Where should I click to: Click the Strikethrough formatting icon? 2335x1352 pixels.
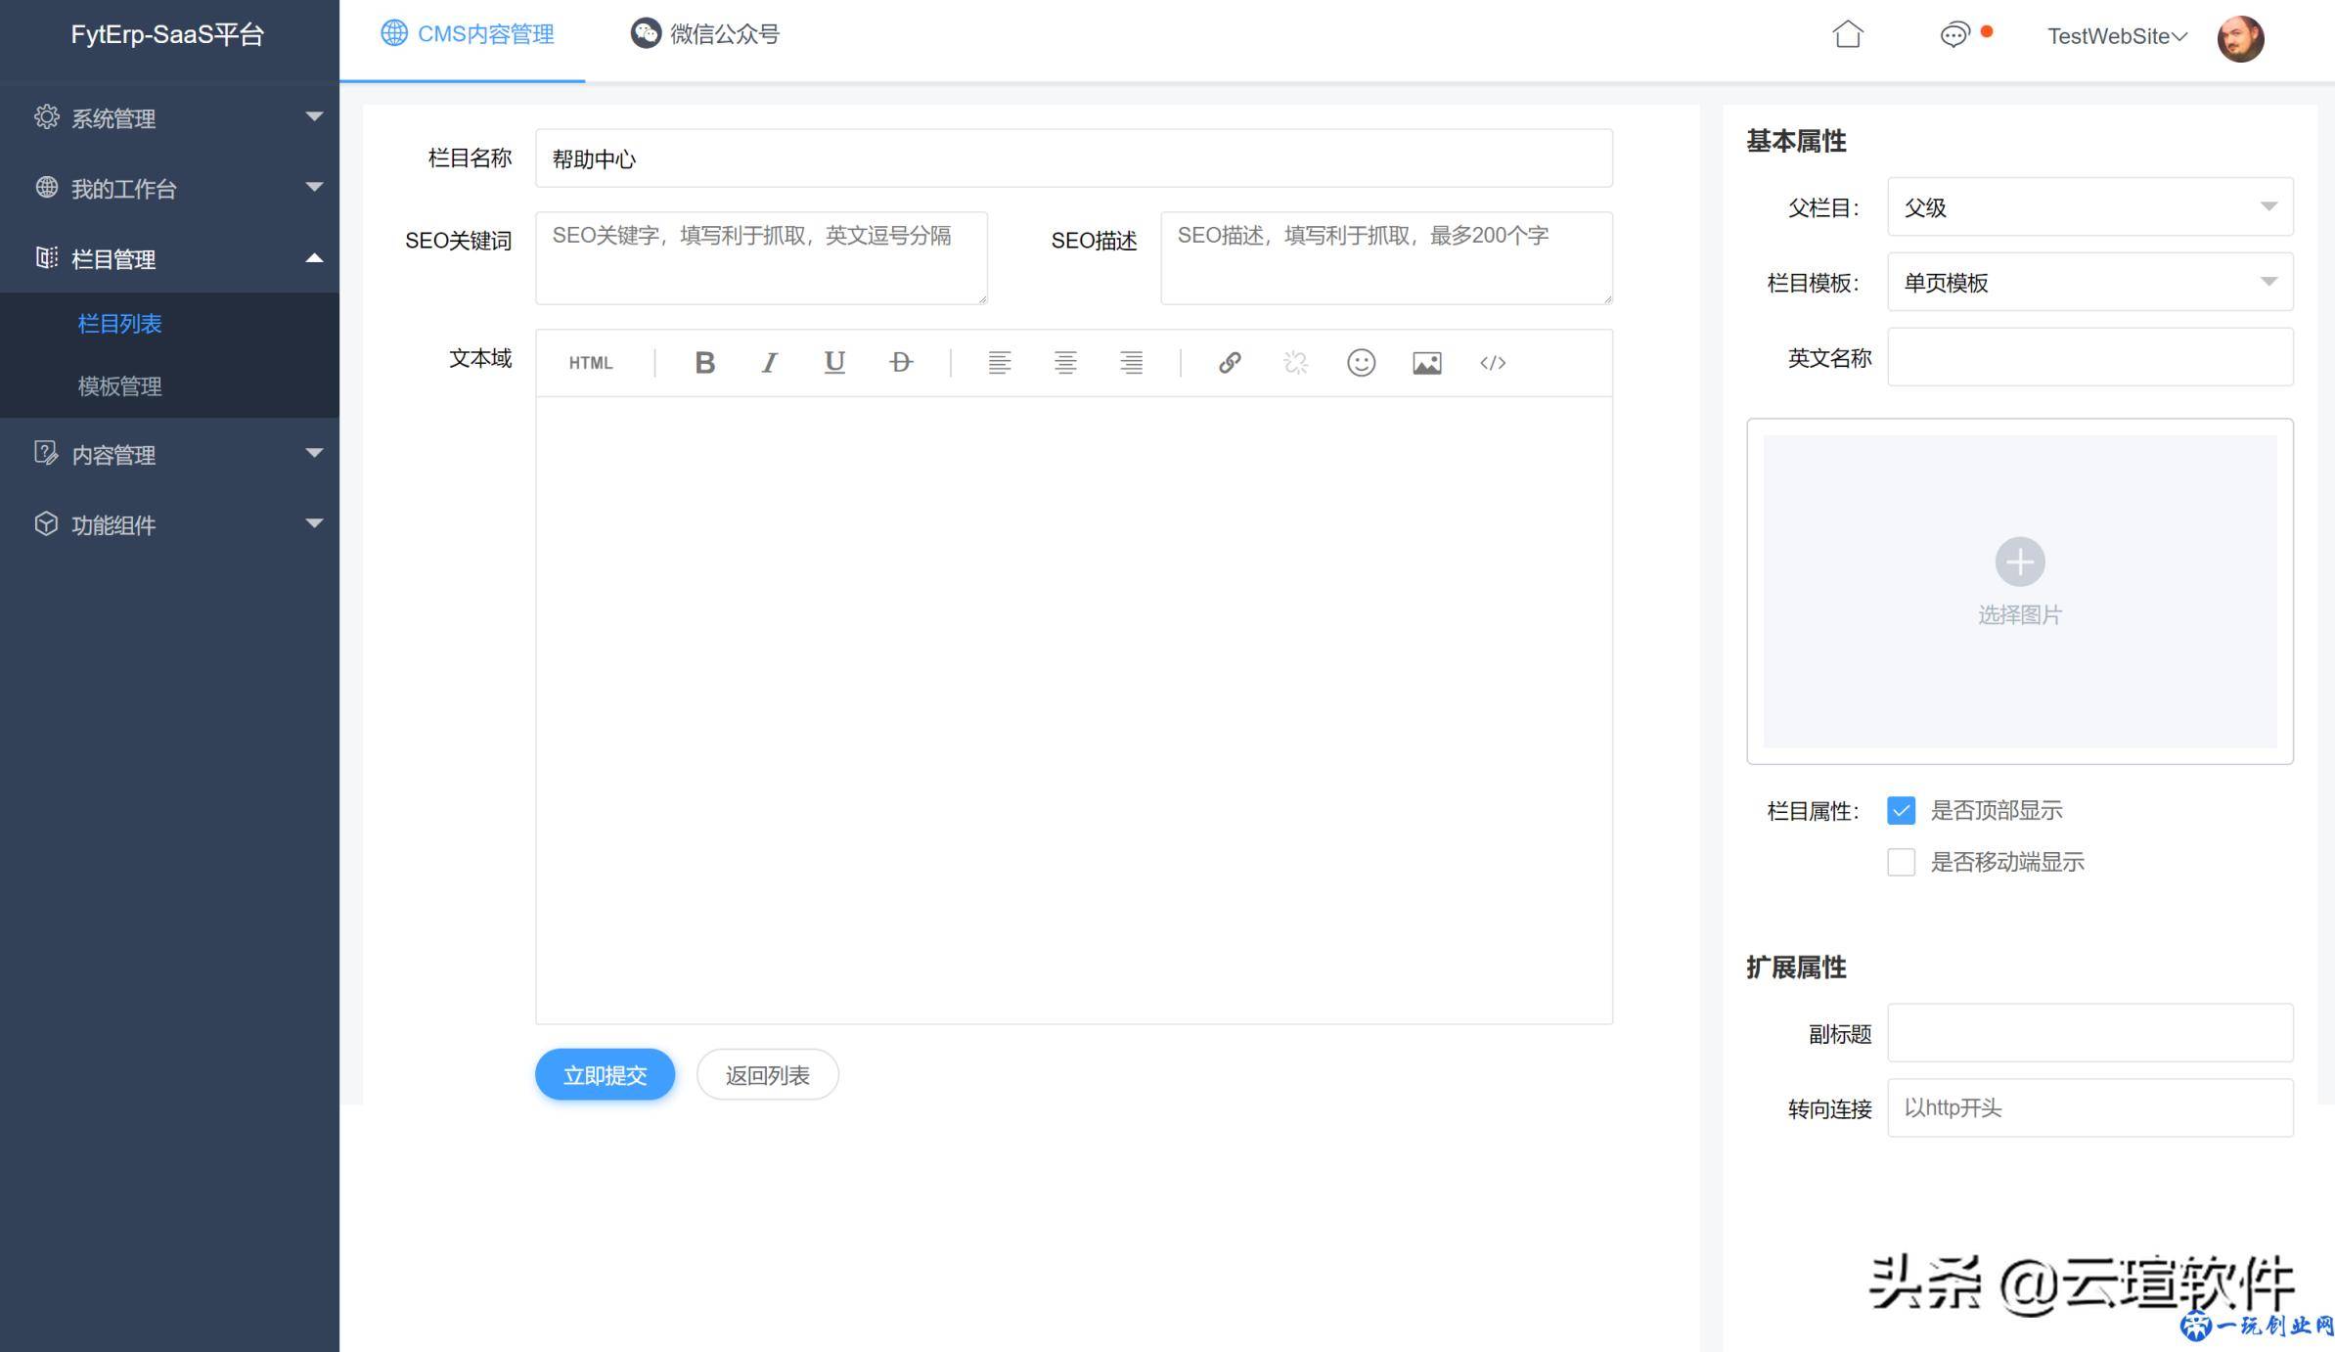(x=901, y=362)
